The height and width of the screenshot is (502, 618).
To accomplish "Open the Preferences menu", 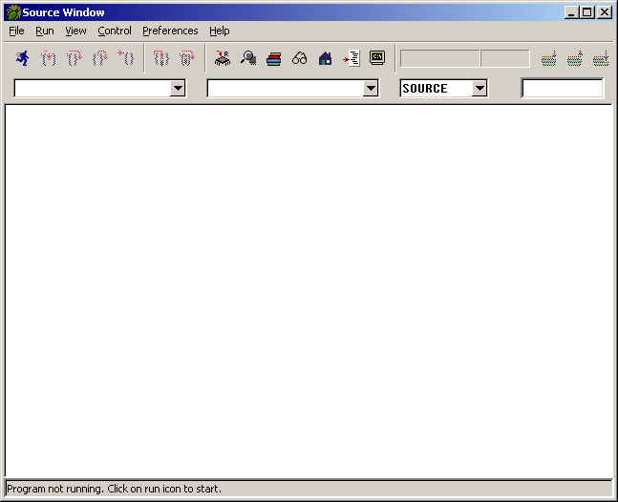I will 170,31.
